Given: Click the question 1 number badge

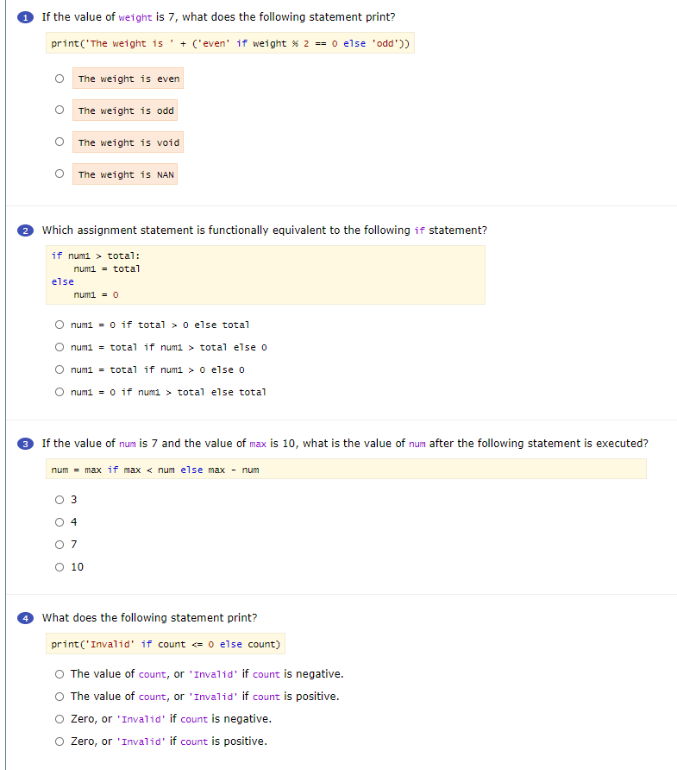Looking at the screenshot, I should 25,16.
